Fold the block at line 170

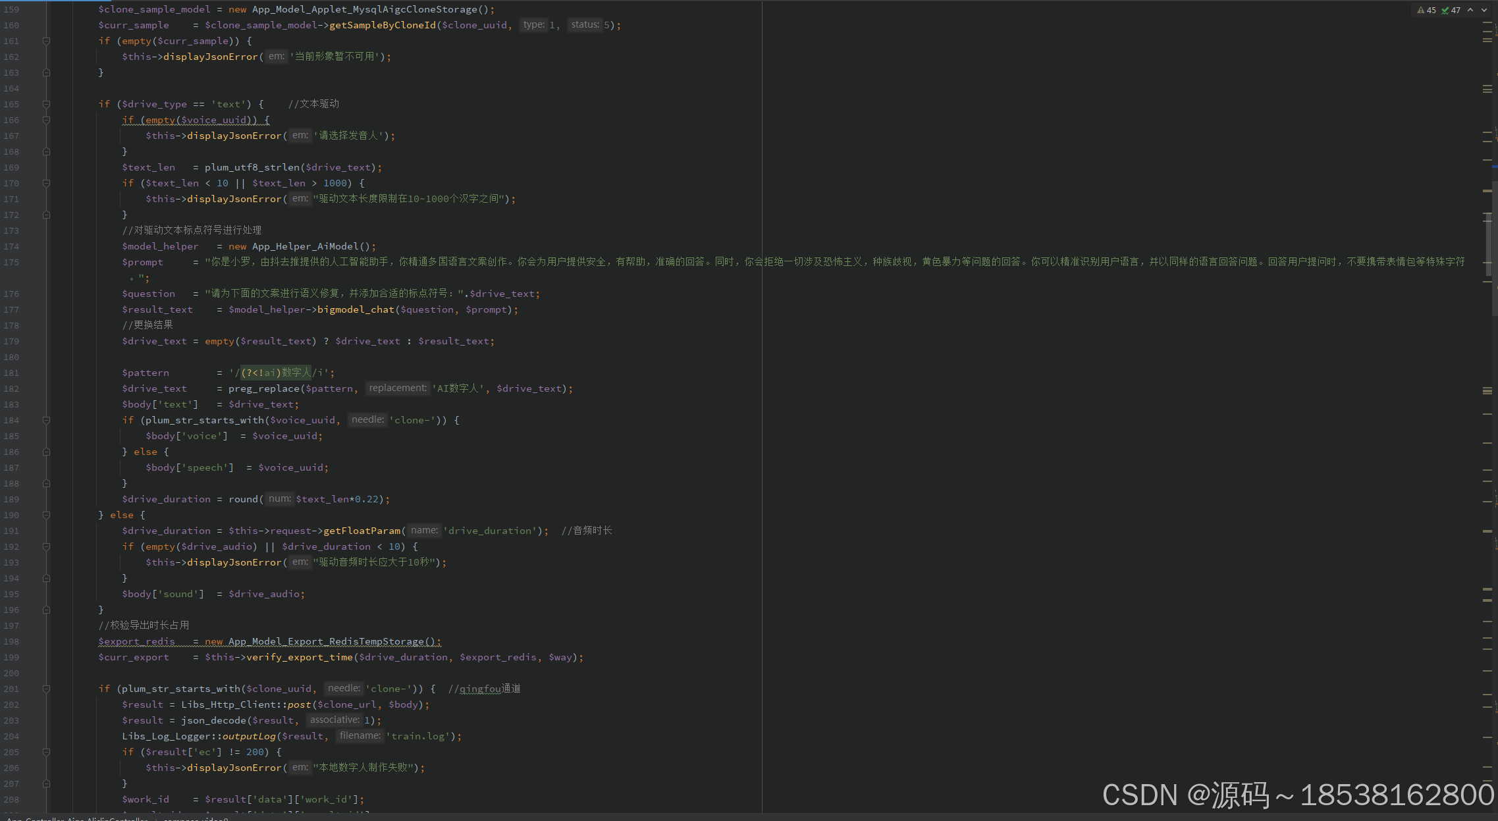pos(46,183)
